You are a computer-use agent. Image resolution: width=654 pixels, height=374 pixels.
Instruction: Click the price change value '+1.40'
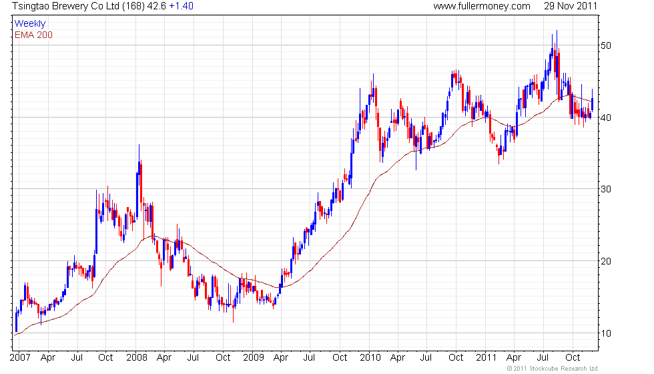[x=181, y=6]
